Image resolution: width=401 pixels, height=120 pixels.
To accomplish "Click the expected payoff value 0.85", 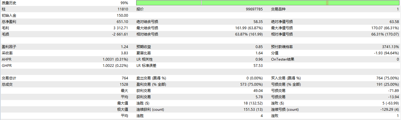I will coord(259,47).
